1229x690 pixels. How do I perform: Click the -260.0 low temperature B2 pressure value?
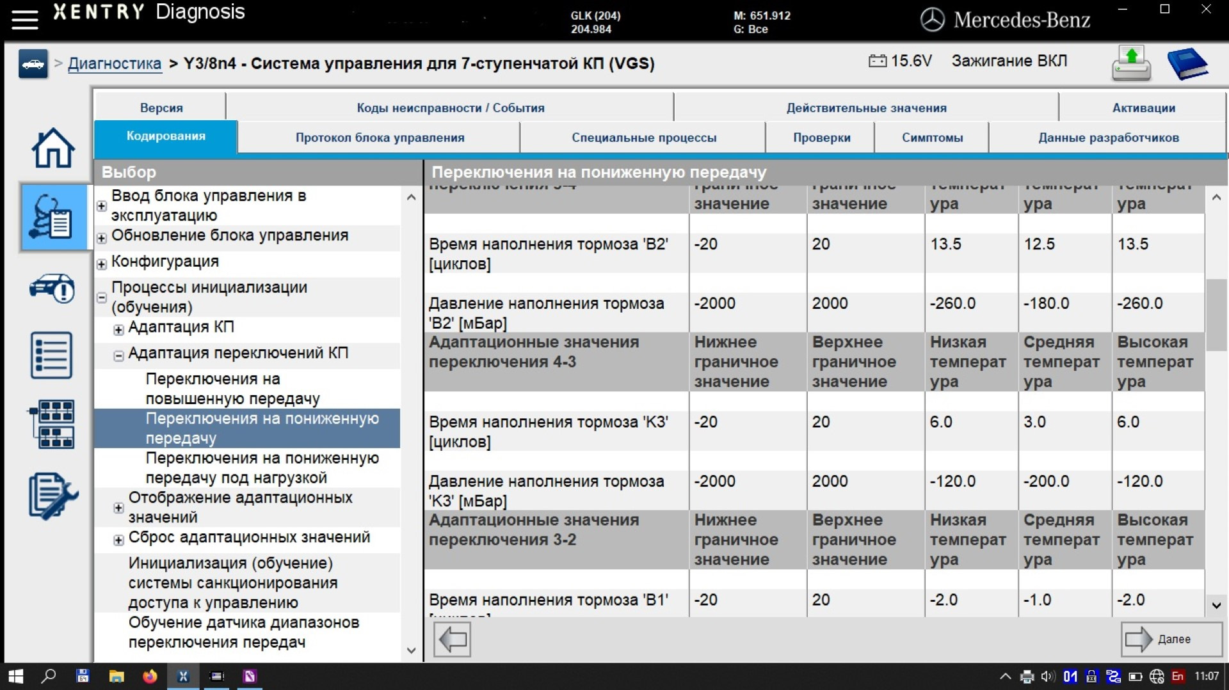pos(952,303)
